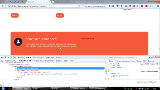Open the downloads arrow icon
The image size is (160, 90).
tap(122, 6)
